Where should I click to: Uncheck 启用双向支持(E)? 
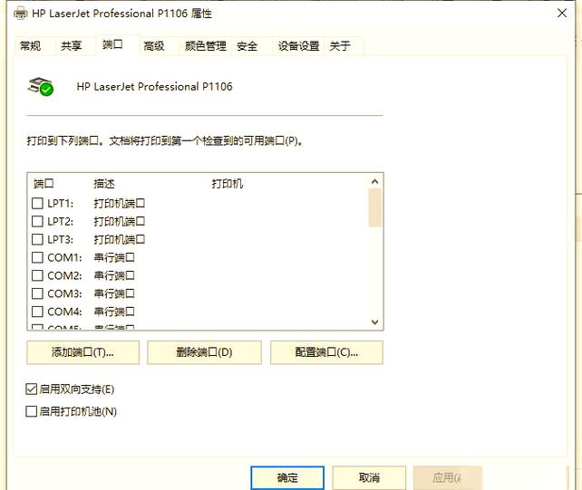32,389
